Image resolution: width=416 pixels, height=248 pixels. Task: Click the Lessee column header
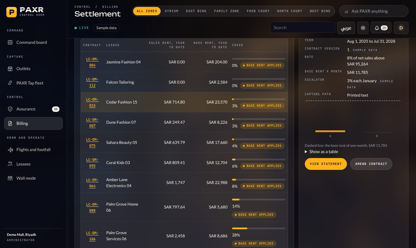tap(113, 45)
